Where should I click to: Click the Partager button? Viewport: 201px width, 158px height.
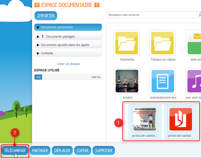pos(40,151)
